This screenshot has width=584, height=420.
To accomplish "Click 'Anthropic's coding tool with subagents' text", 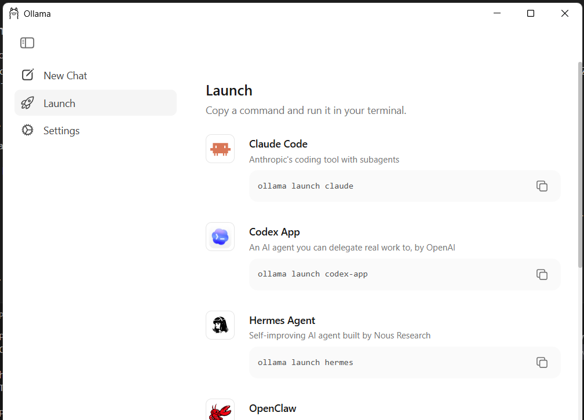I will click(x=324, y=160).
